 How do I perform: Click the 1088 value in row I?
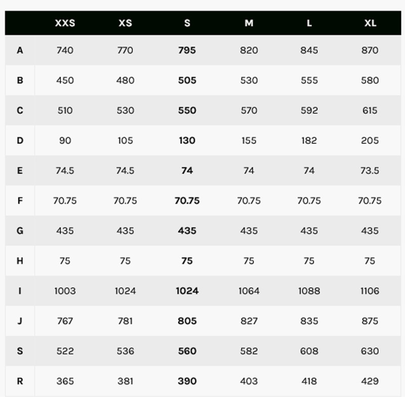(309, 291)
